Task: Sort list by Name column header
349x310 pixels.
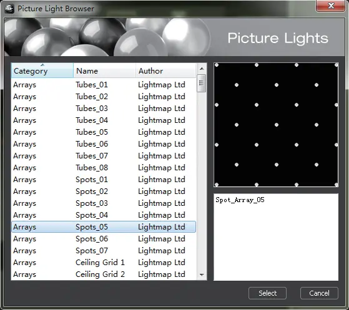Action: tap(104, 70)
